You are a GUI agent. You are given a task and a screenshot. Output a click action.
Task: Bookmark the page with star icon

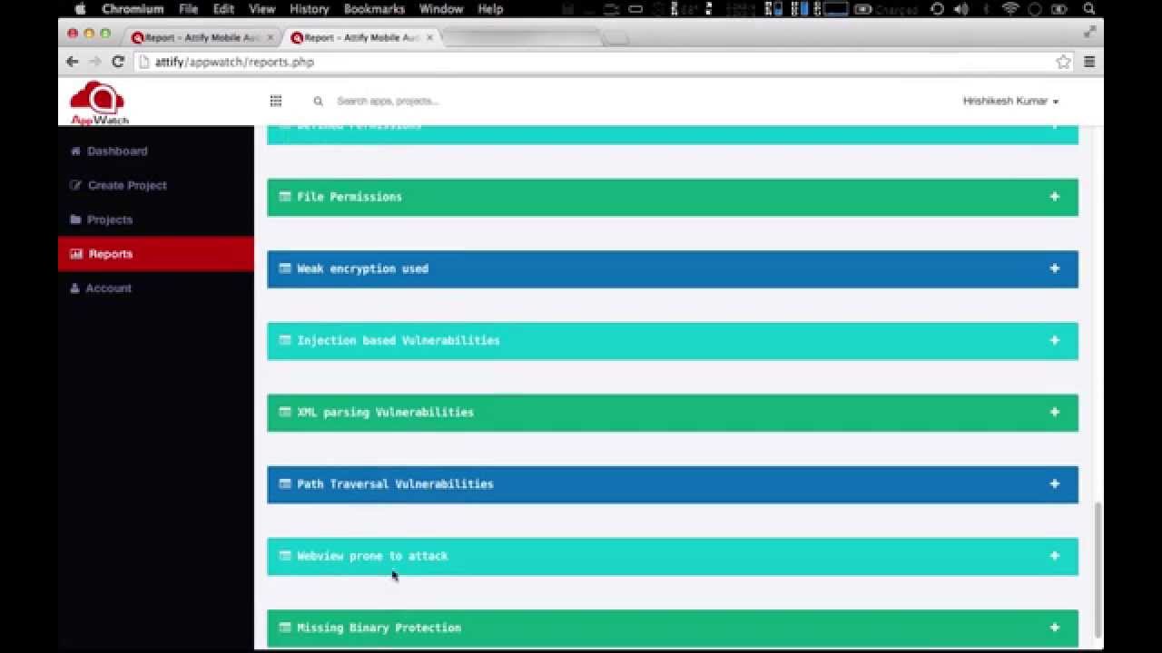coord(1063,62)
